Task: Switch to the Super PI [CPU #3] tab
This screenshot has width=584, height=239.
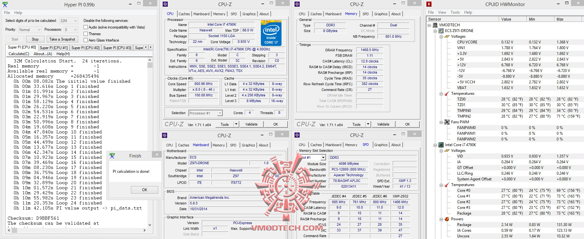Action: 117,48
